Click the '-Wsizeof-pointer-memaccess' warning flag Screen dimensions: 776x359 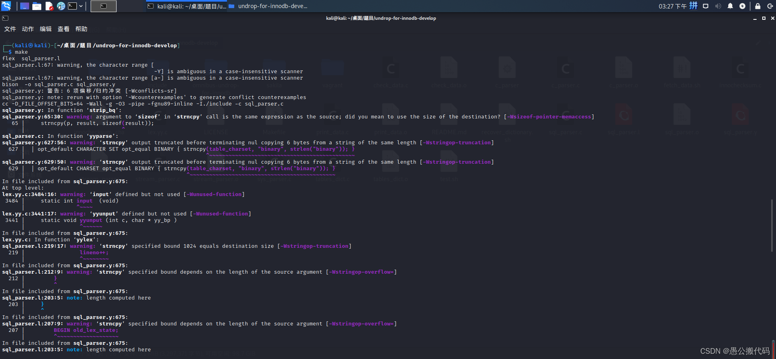549,117
